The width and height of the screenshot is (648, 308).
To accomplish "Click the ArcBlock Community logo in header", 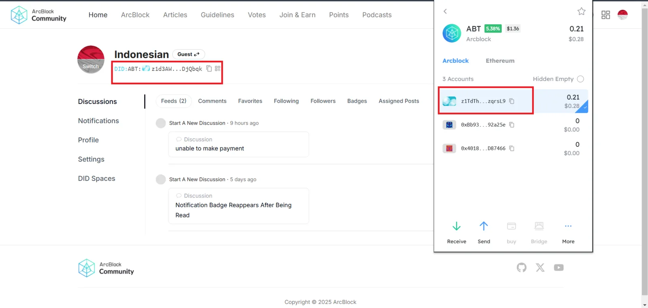I will click(38, 15).
